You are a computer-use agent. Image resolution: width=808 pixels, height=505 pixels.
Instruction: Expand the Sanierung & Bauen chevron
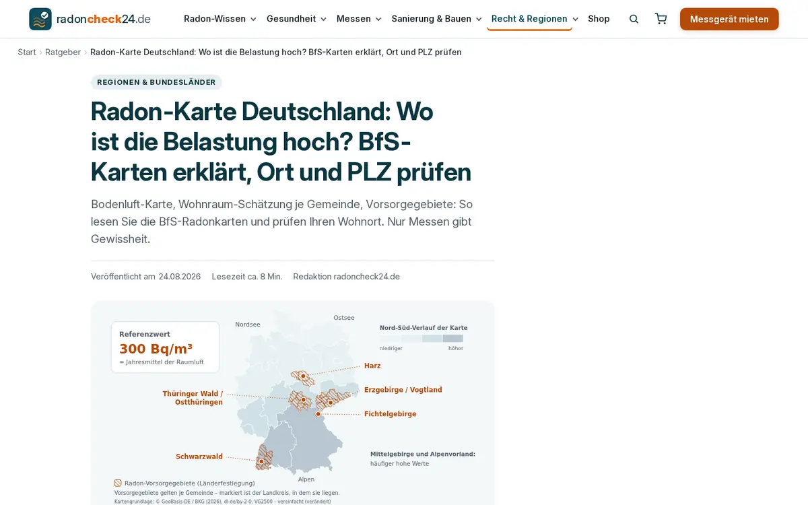pos(479,19)
